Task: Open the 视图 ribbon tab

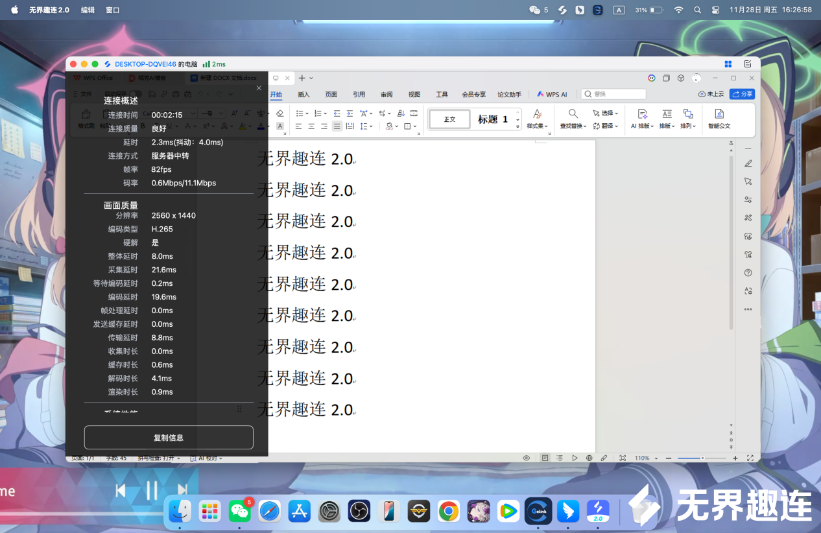Action: [414, 95]
